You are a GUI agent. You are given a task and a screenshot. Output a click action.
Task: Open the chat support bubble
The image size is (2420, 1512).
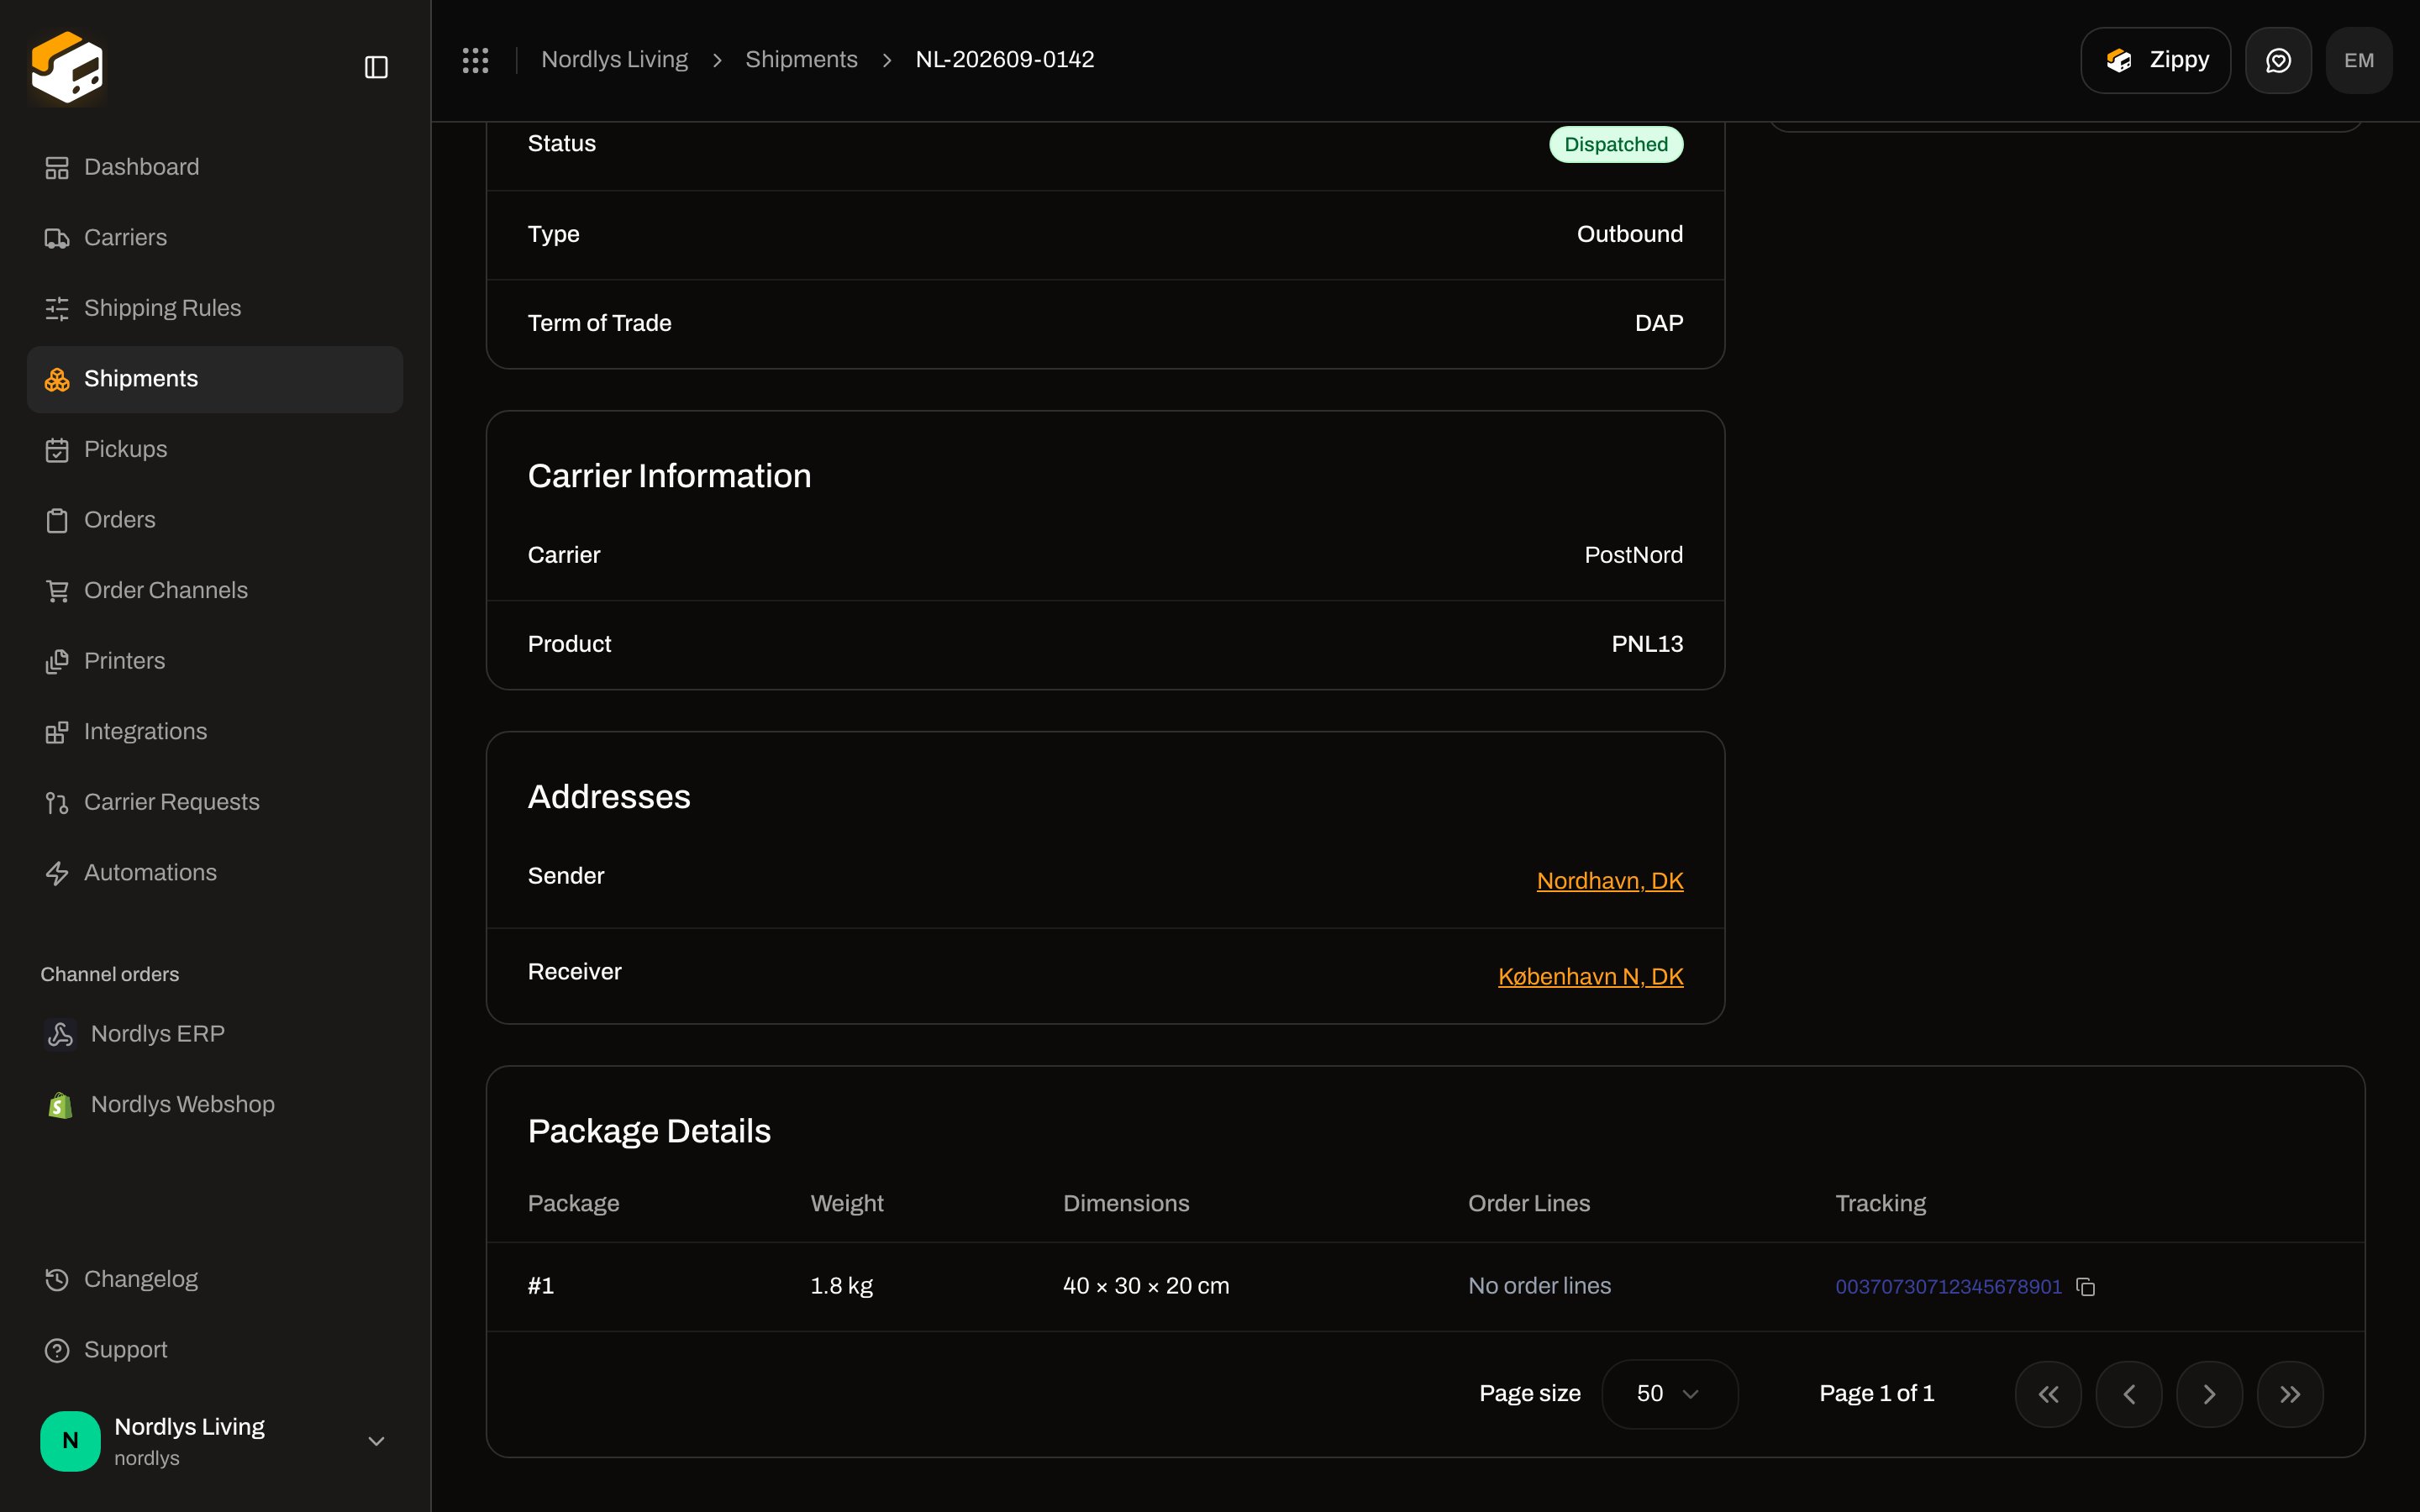[x=2278, y=60]
